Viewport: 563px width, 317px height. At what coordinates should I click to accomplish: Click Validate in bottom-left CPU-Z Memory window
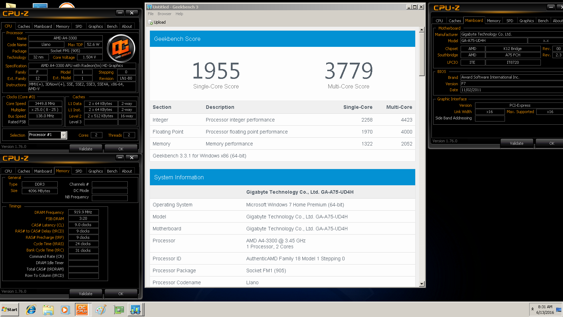[x=86, y=294]
